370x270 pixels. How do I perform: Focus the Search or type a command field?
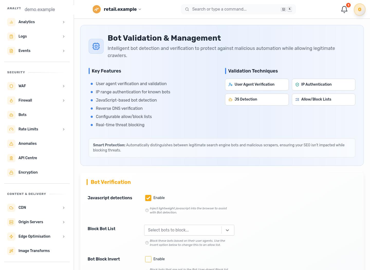(x=238, y=9)
